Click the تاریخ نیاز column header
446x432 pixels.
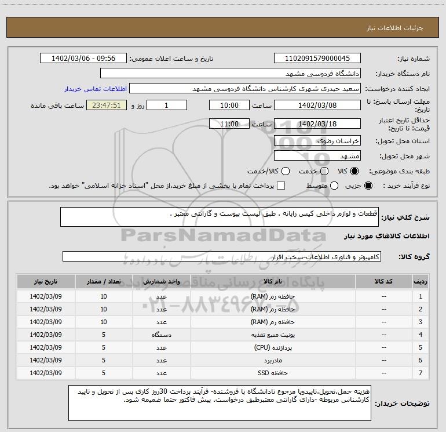point(46,282)
